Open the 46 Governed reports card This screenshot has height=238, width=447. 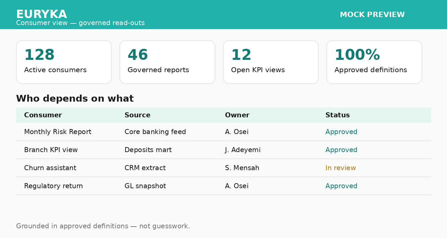pyautogui.click(x=167, y=62)
